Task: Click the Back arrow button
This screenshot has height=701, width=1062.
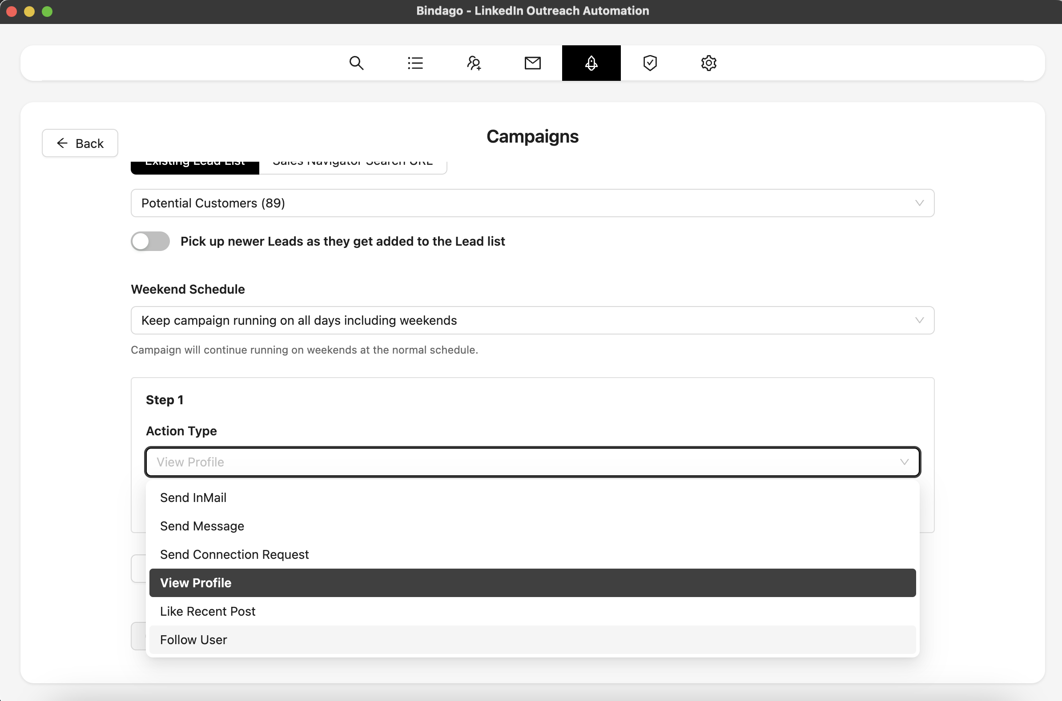Action: [x=80, y=143]
